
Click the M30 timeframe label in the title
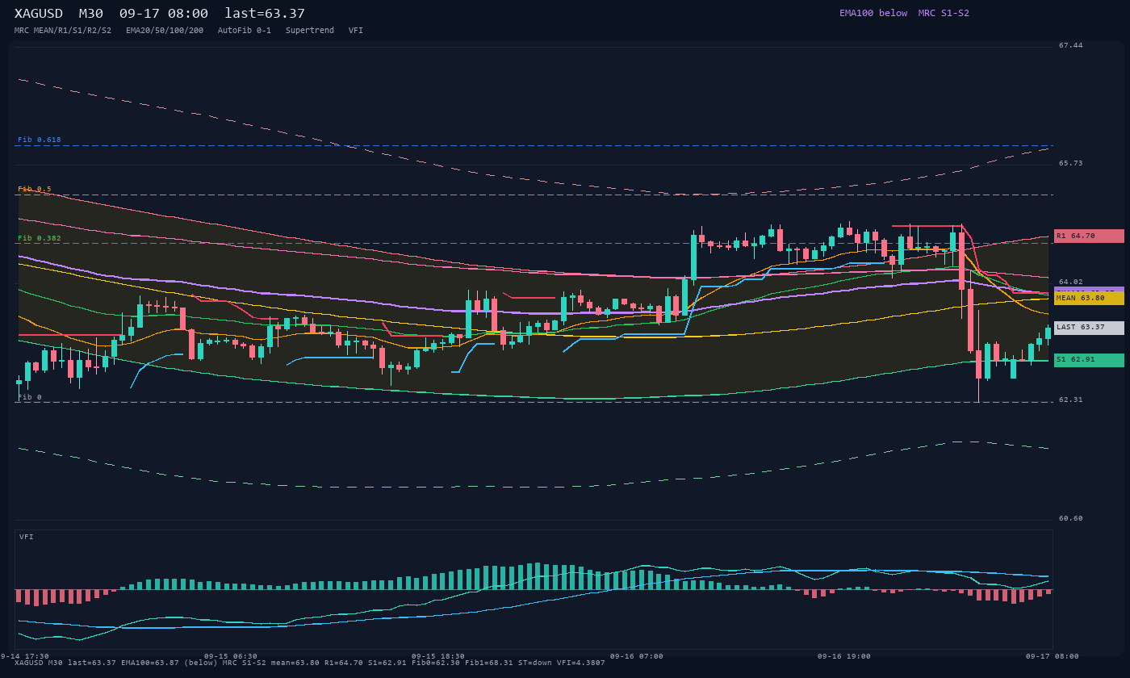pos(90,14)
